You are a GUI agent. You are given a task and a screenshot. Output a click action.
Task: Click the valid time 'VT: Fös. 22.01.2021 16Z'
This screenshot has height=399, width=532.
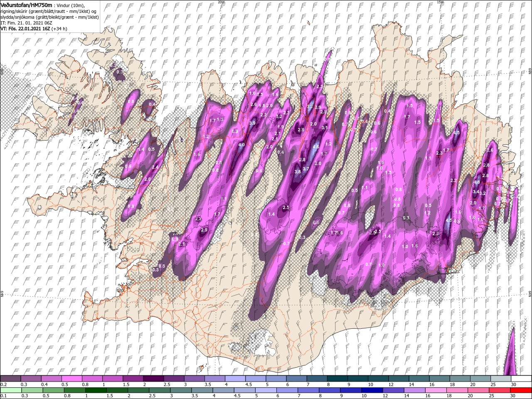[x=25, y=29]
